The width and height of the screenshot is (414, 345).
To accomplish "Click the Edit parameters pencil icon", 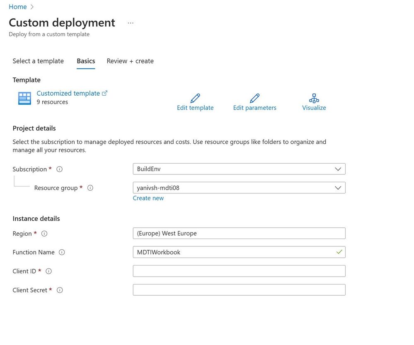I will point(254,98).
